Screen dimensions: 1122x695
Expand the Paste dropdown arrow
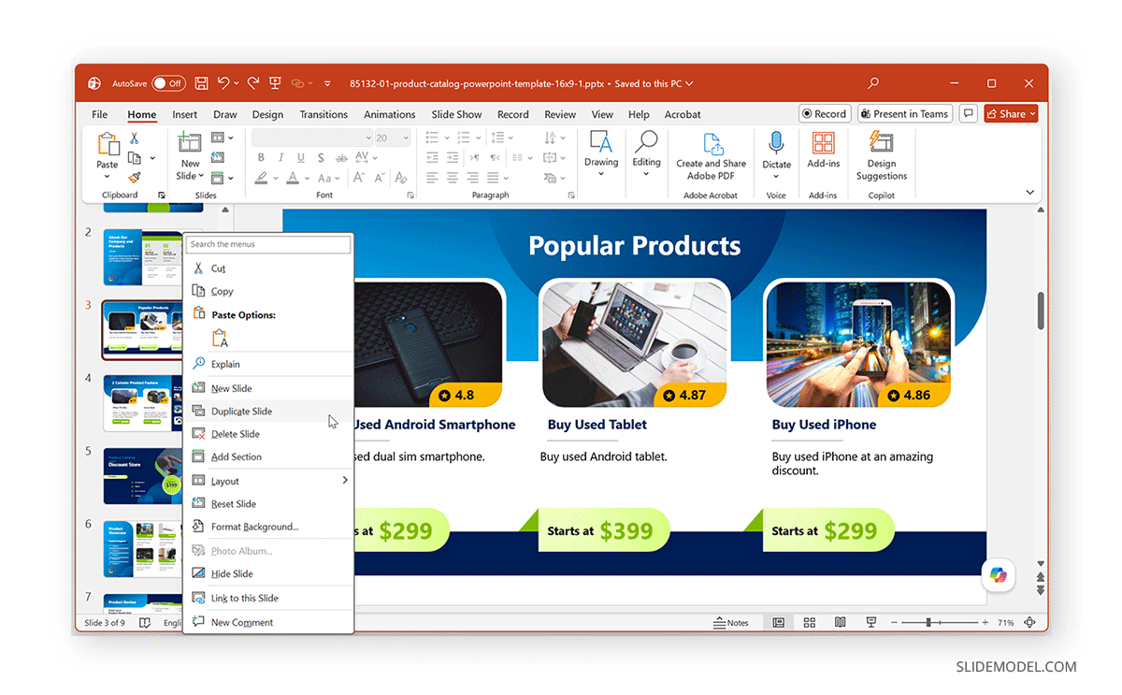point(107,177)
